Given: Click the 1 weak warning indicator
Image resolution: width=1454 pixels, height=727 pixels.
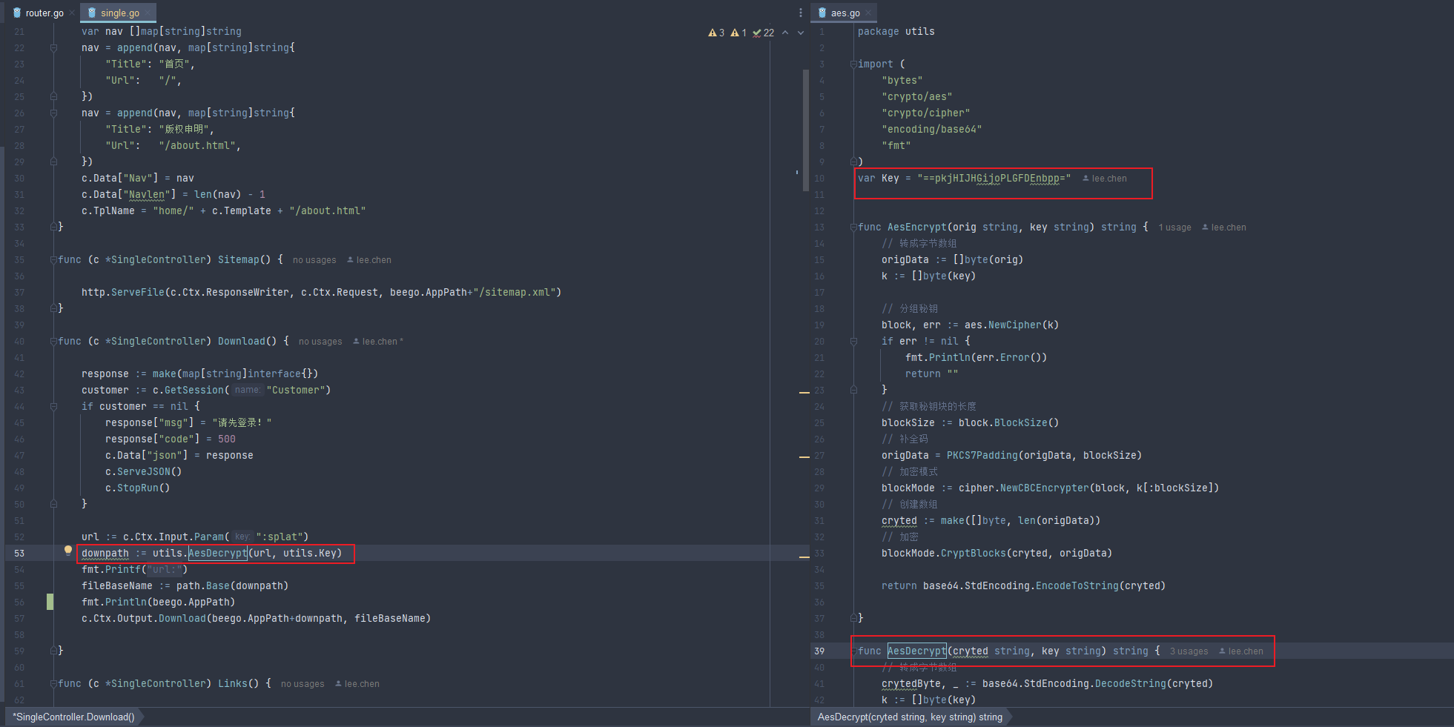Looking at the screenshot, I should pyautogui.click(x=738, y=33).
